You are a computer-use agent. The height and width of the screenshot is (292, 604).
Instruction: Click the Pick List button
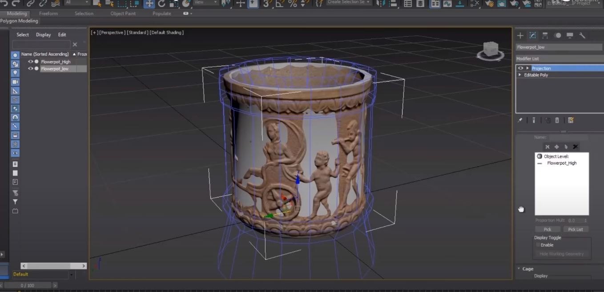[576, 229]
